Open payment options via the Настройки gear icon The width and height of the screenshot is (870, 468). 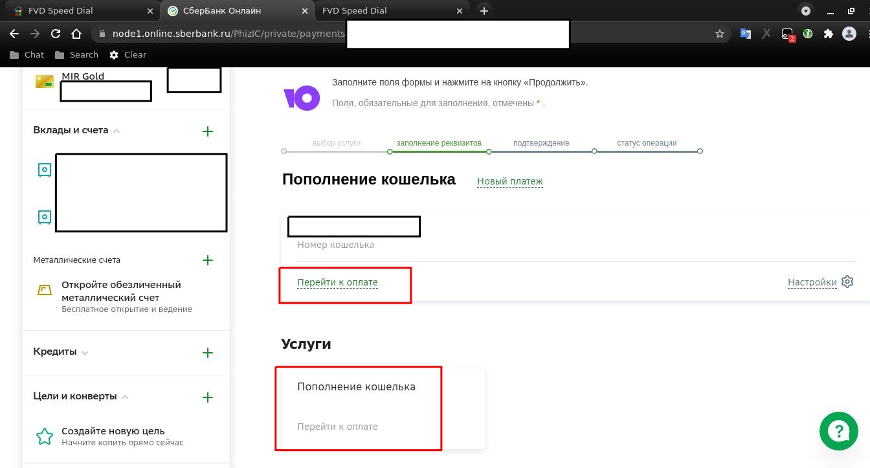pyautogui.click(x=847, y=282)
